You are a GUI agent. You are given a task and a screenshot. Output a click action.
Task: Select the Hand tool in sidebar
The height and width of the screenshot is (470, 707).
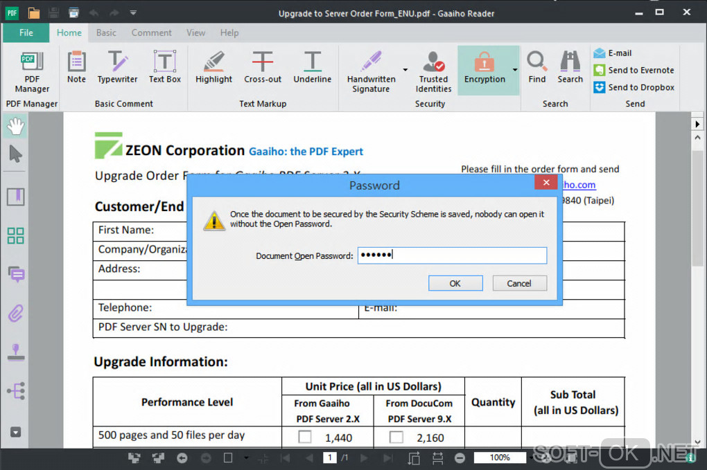coord(15,126)
